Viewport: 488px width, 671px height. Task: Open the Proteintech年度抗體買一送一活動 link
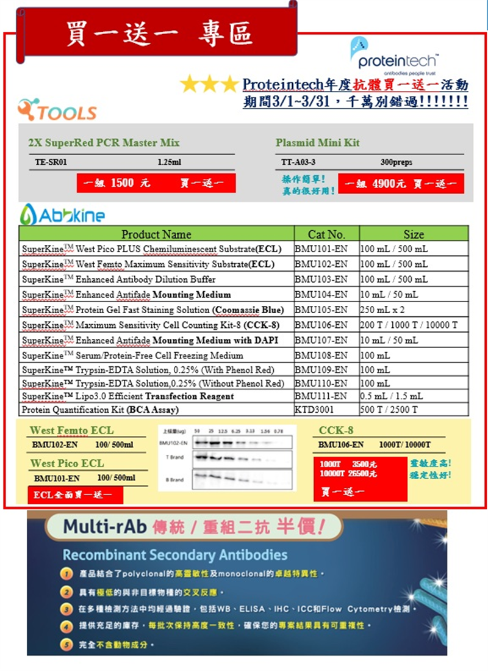click(x=355, y=84)
